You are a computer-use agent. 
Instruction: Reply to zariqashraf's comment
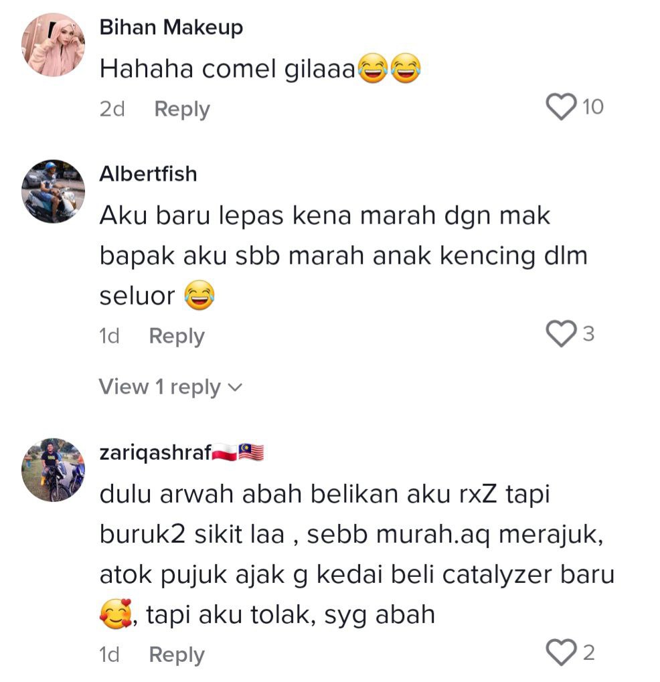pyautogui.click(x=177, y=655)
